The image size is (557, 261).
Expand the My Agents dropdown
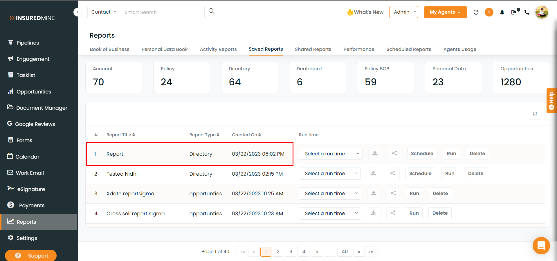point(445,12)
